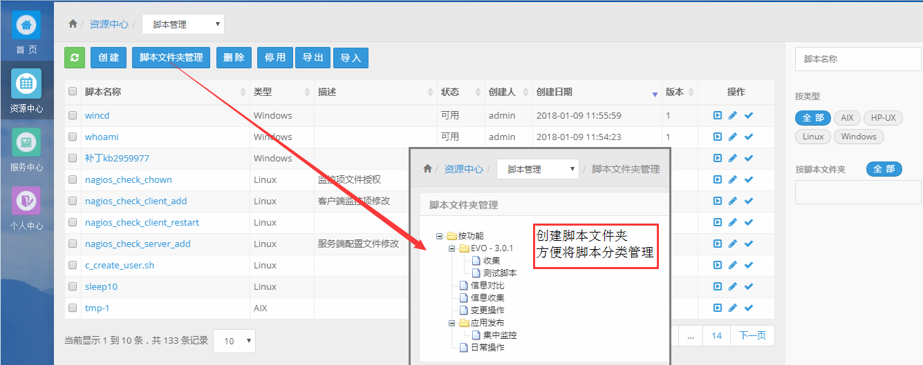Click the edit pencil icon for whoami row

733,137
